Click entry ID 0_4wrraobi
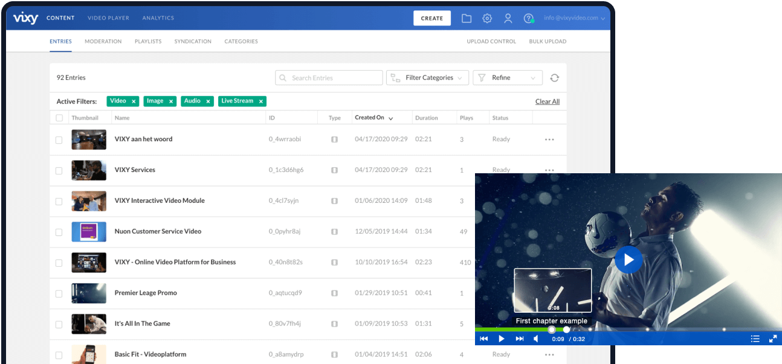The height and width of the screenshot is (364, 782). tap(285, 139)
